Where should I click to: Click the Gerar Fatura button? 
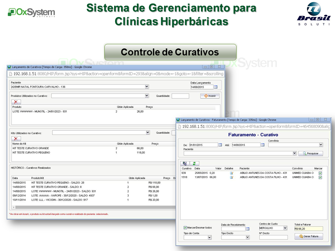309,236
